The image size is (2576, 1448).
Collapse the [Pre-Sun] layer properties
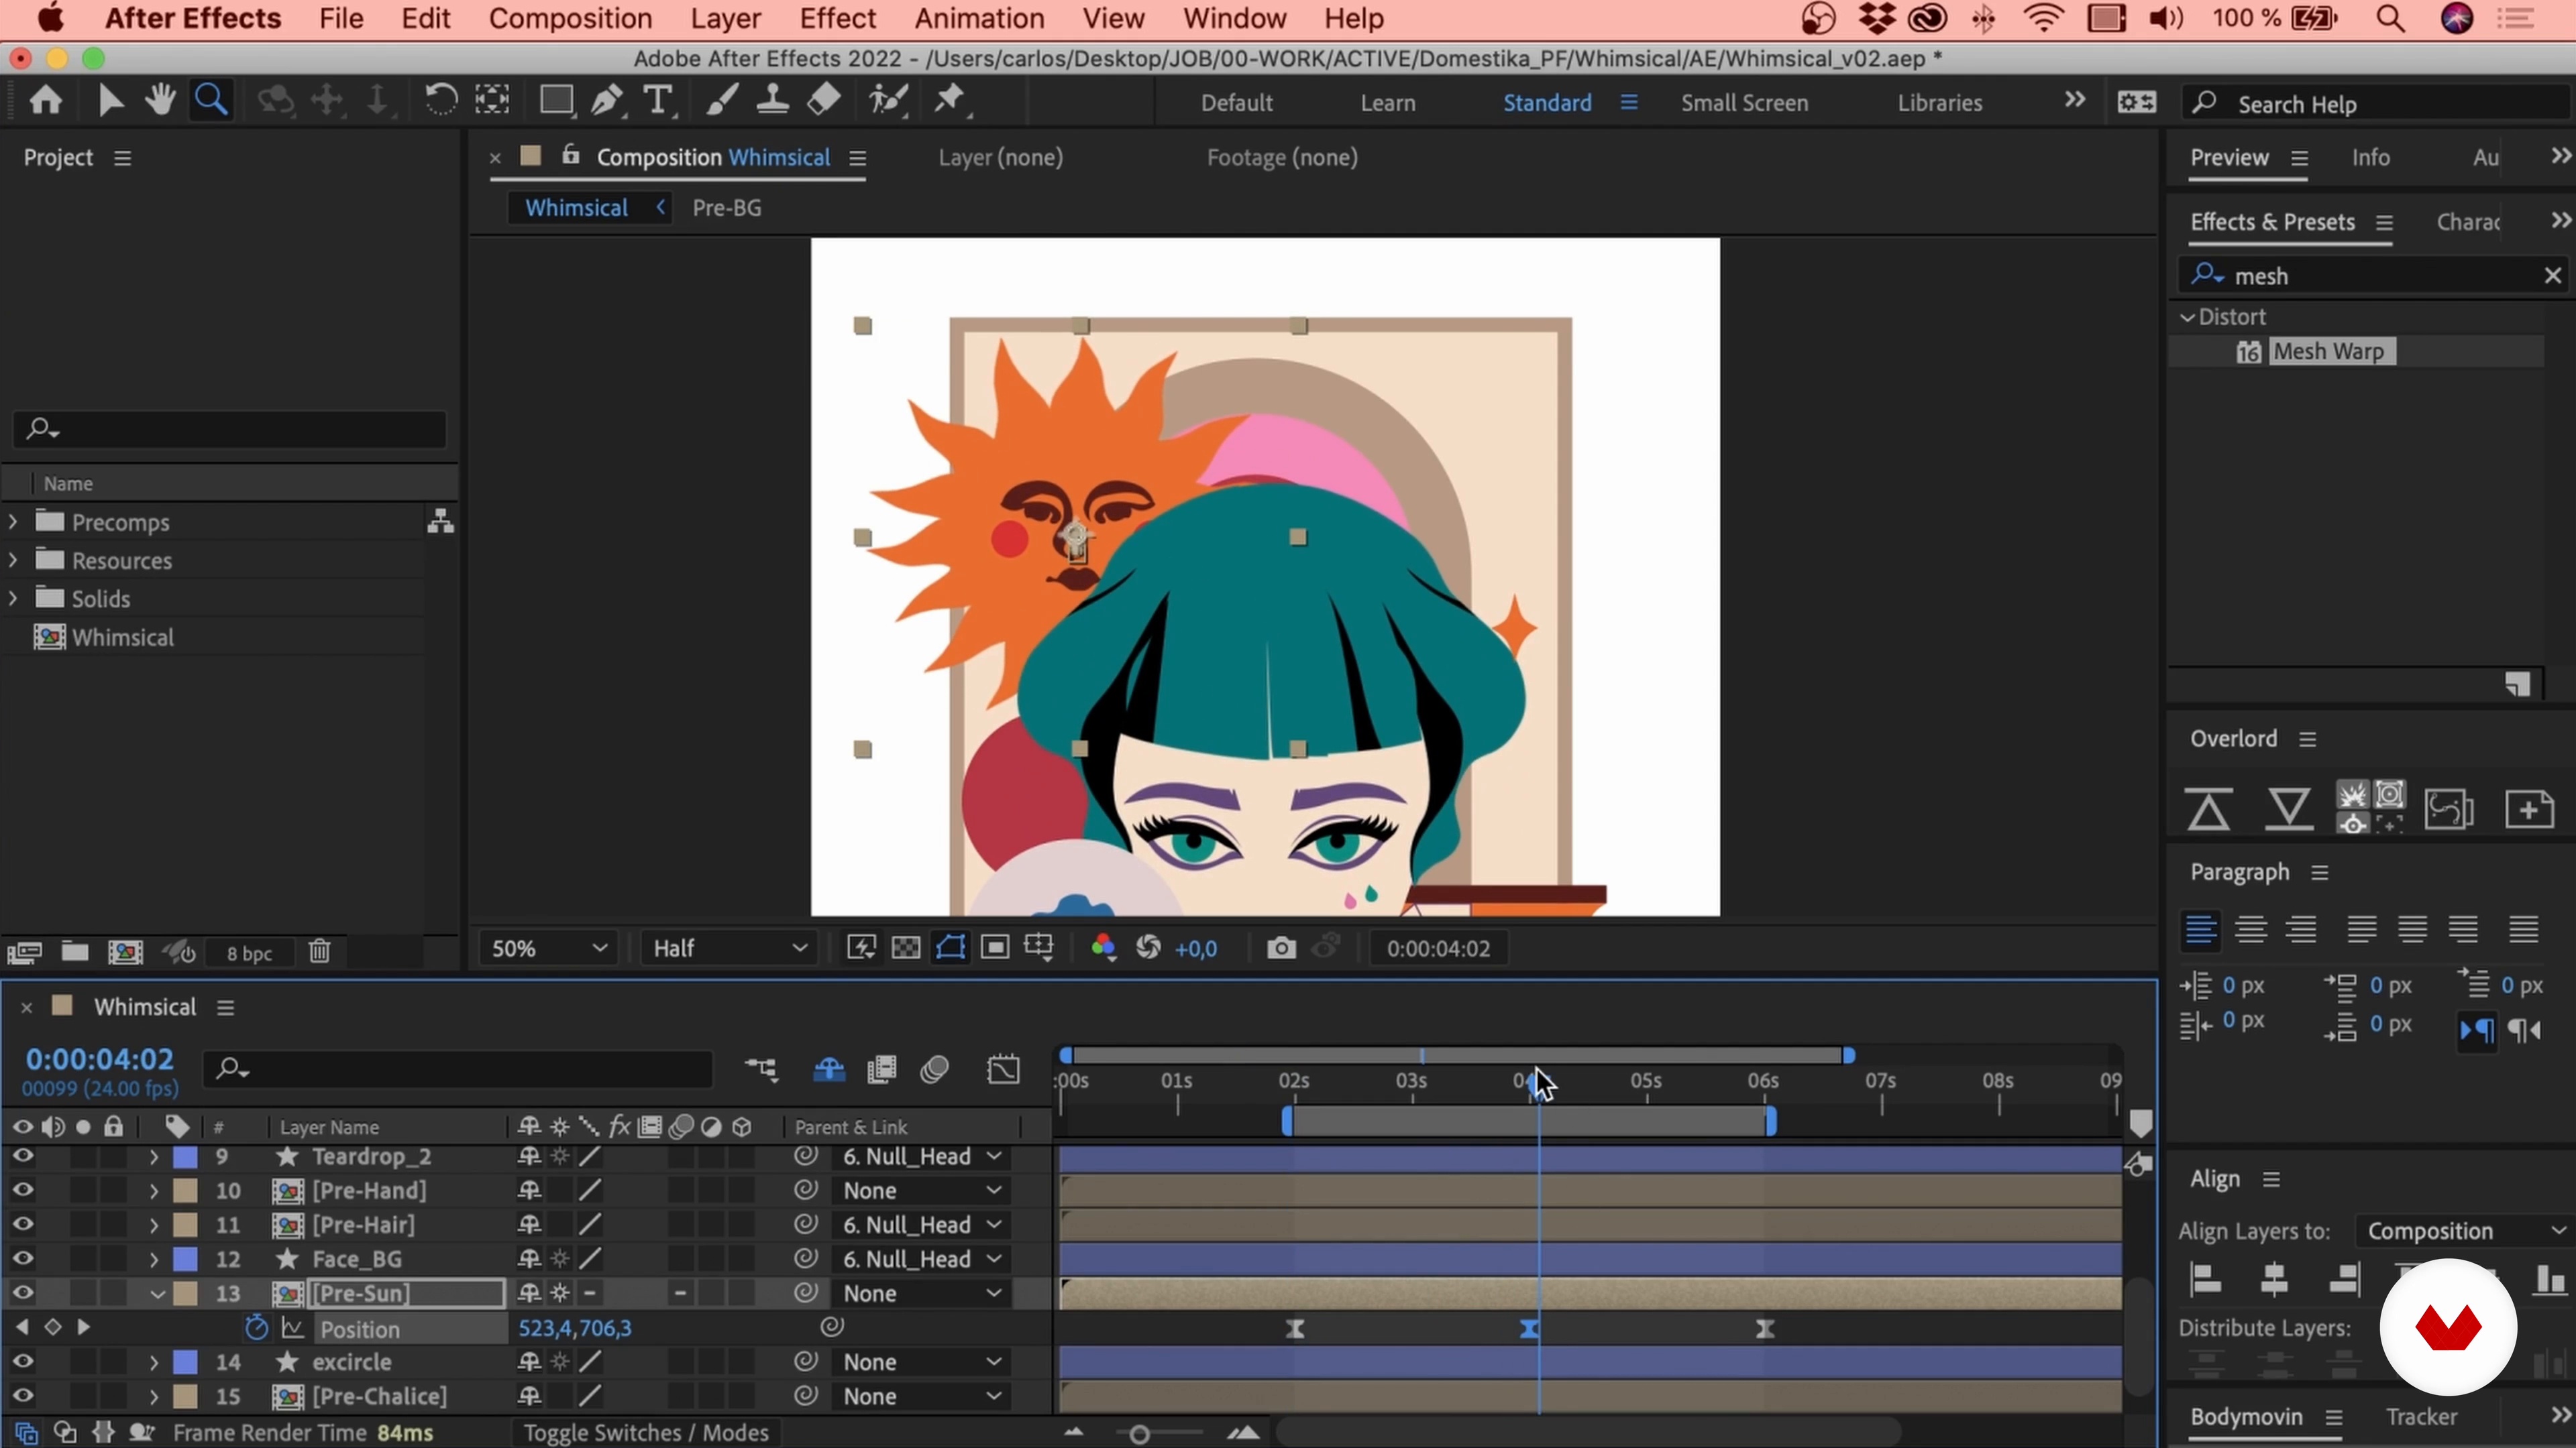pos(157,1293)
